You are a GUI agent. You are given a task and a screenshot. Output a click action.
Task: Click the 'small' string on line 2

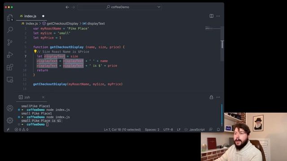[64, 33]
